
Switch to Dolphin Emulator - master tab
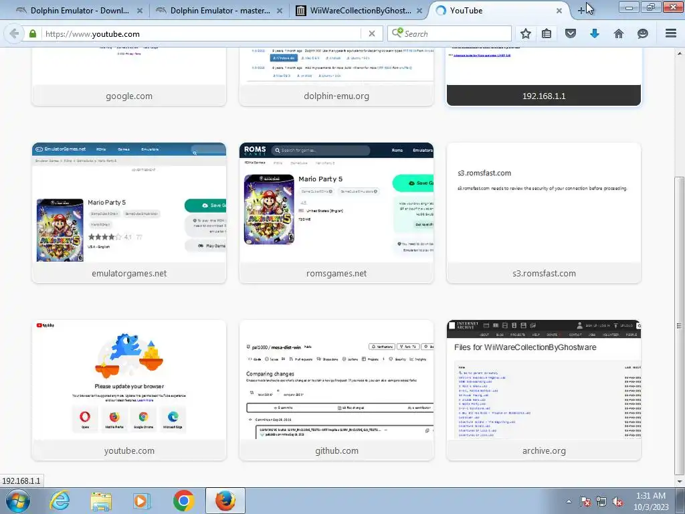click(x=219, y=11)
